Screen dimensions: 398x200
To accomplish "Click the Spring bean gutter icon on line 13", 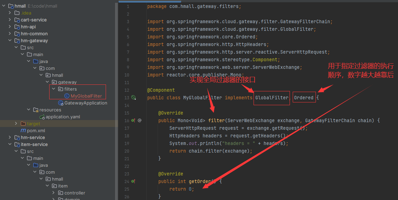I will pos(133,98).
